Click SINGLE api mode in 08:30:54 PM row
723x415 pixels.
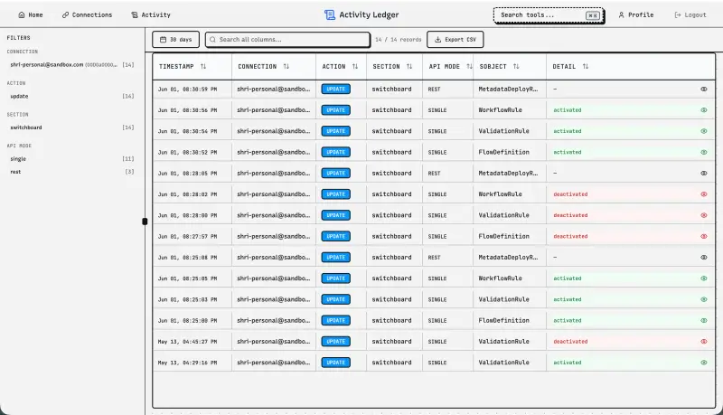pos(437,131)
